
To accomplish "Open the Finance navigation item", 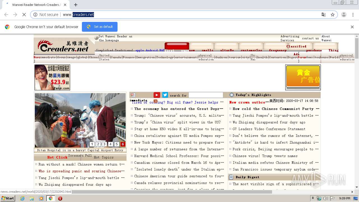I will pyautogui.click(x=129, y=57).
